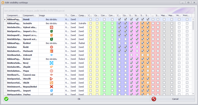Viewport: 198px width, 105px height.
Task: Click the T... column header
Action: (67, 15)
